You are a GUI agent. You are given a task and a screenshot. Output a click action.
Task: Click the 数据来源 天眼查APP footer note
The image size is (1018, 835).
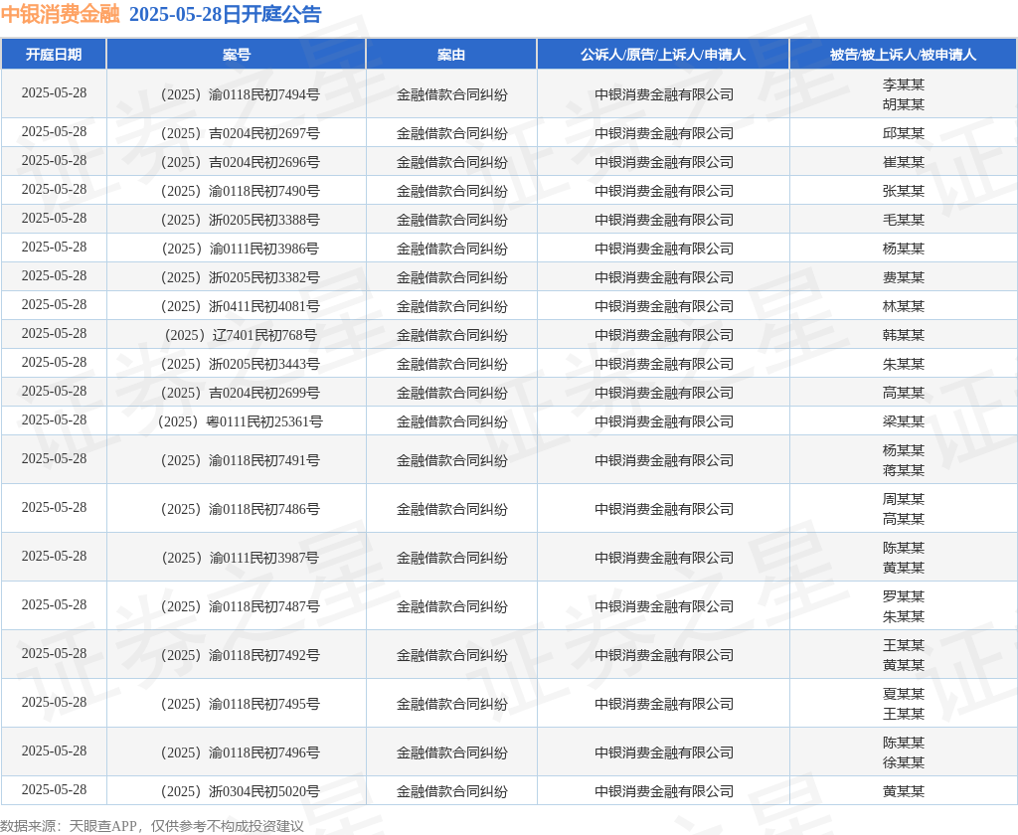[x=152, y=826]
